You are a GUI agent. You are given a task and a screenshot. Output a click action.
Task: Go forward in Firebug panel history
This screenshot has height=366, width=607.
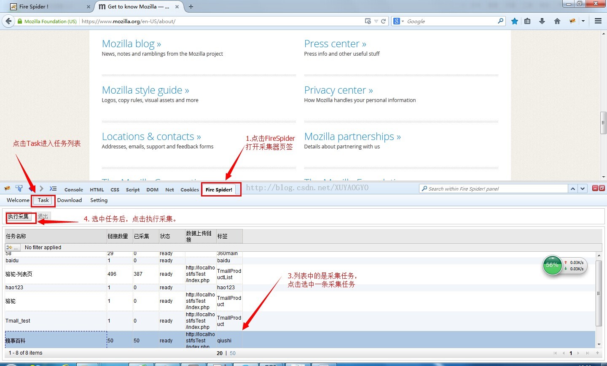click(41, 188)
